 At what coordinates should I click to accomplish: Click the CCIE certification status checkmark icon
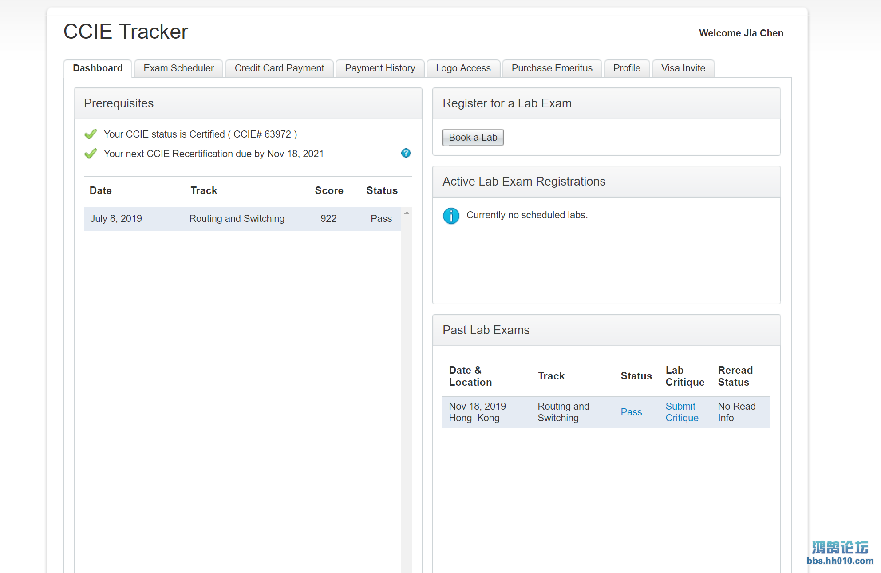91,134
